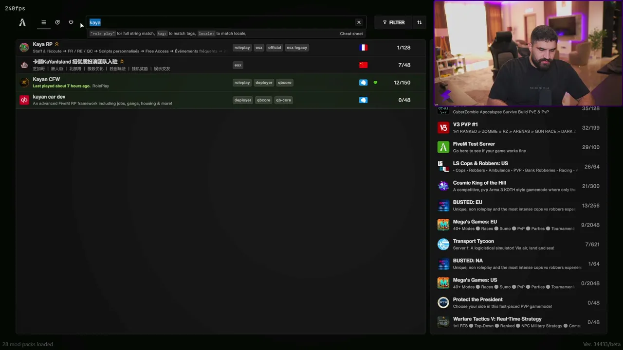The width and height of the screenshot is (623, 350).
Task: Click the Kayan CFW server icon
Action: pyautogui.click(x=24, y=83)
